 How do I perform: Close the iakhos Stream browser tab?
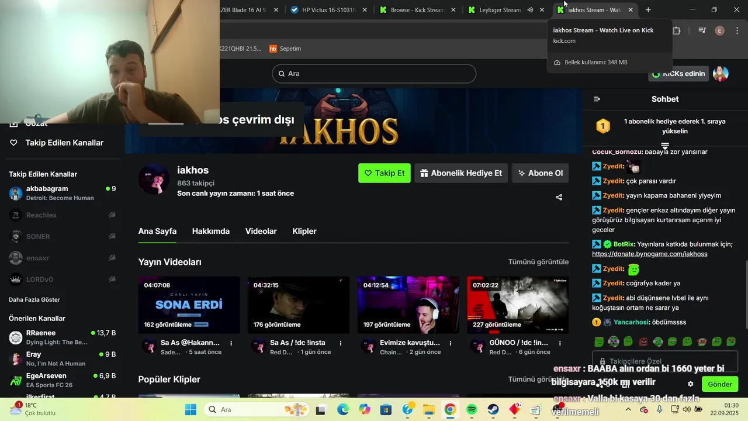pyautogui.click(x=631, y=10)
